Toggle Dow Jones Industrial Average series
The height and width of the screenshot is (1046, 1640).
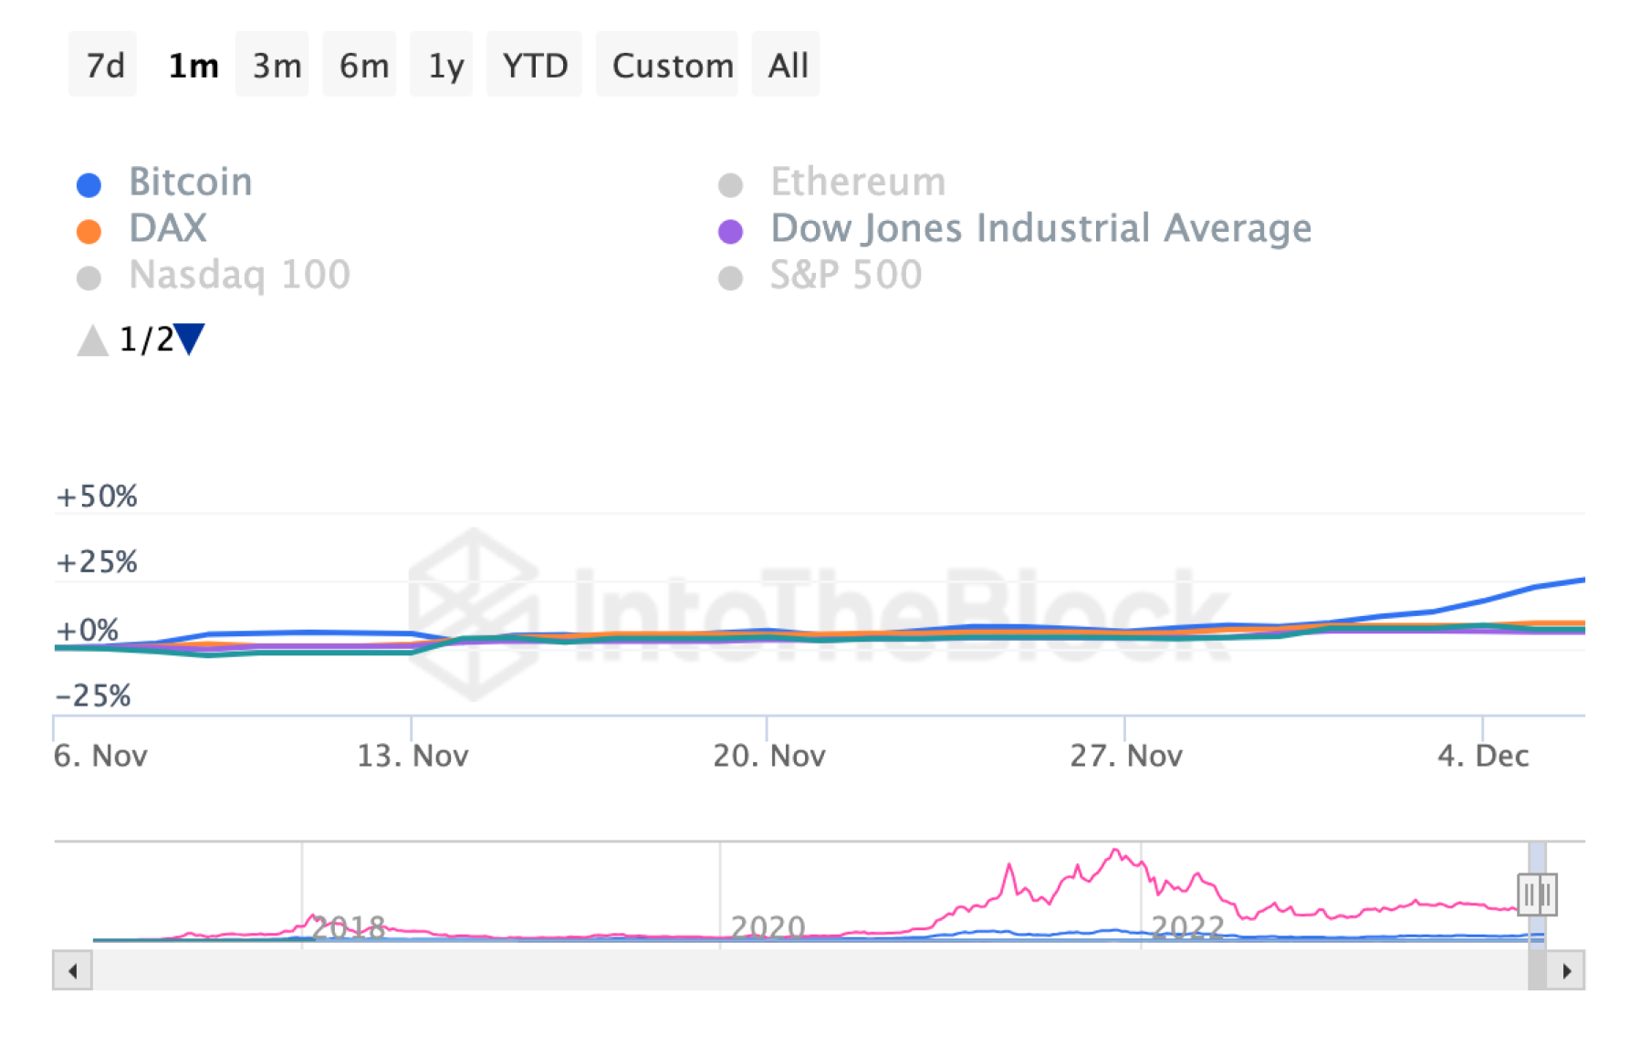coord(1041,228)
